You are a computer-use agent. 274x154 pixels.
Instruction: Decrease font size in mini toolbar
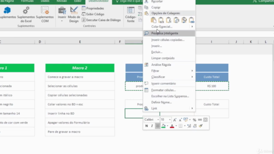[180, 120]
